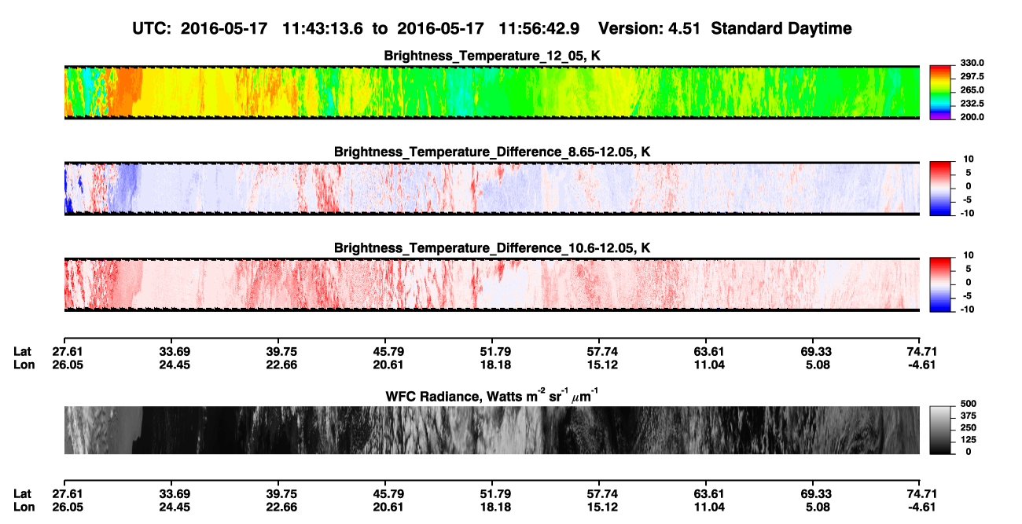Click the 232.5 colorbar label
1022x524 pixels.
972,103
